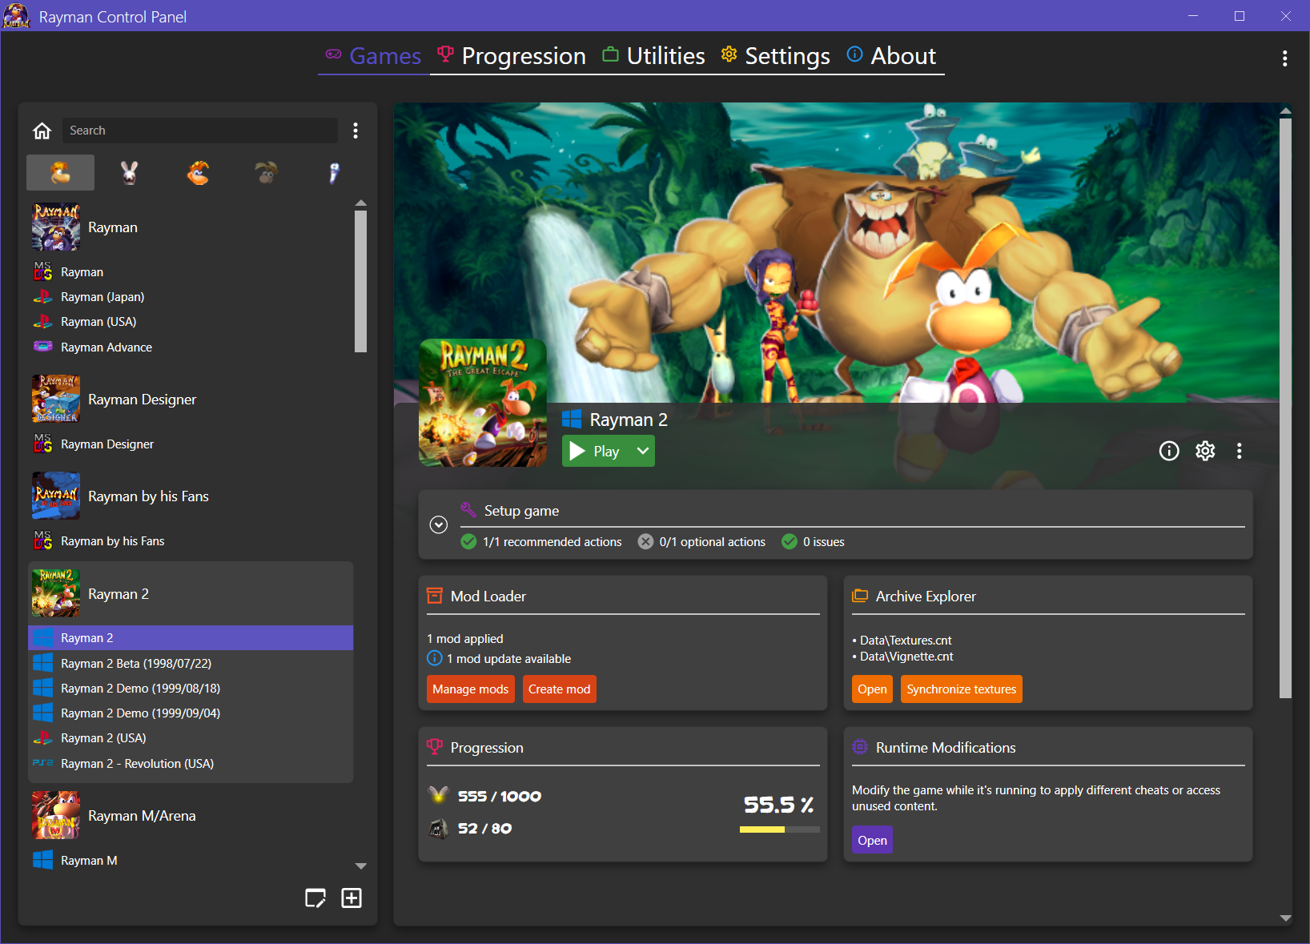The width and height of the screenshot is (1310, 944).
Task: Open the game list options menu
Action: tap(356, 131)
